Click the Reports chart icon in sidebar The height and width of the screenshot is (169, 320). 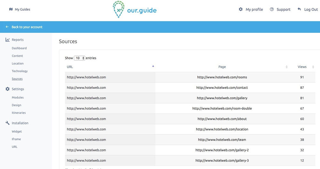click(8, 40)
